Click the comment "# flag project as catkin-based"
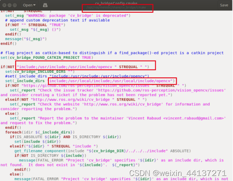Screen dimensions: 233x181 pos(112,53)
